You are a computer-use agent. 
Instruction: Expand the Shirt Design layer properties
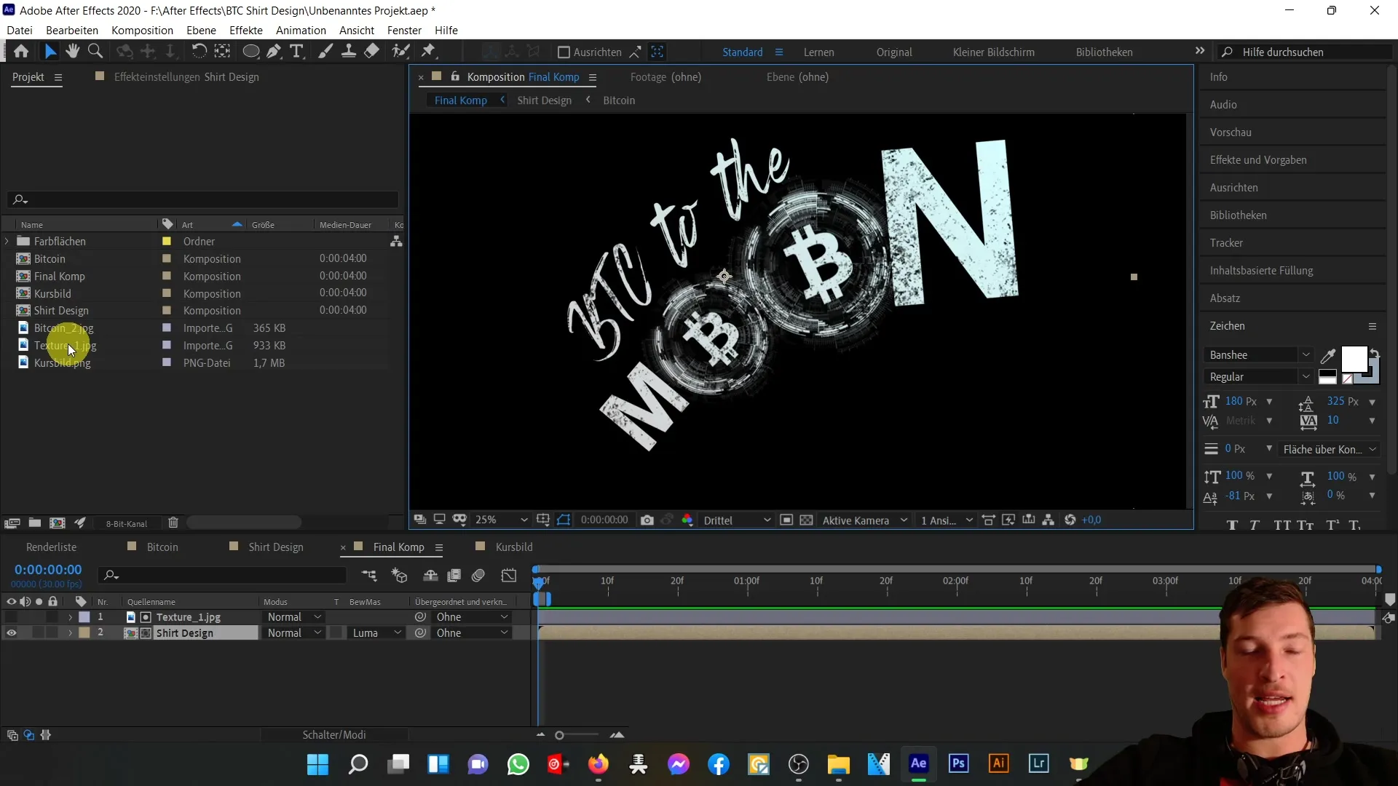pyautogui.click(x=70, y=633)
